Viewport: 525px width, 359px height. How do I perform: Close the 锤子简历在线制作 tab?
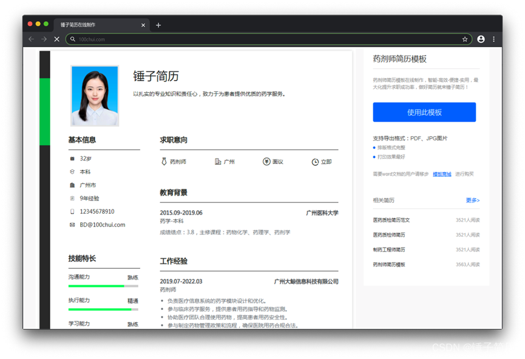(143, 25)
